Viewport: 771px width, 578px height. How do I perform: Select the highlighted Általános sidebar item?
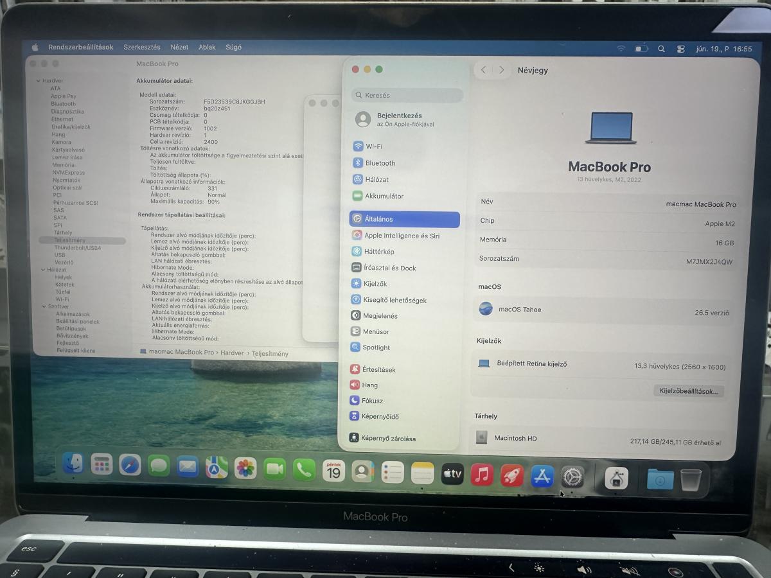(x=405, y=220)
